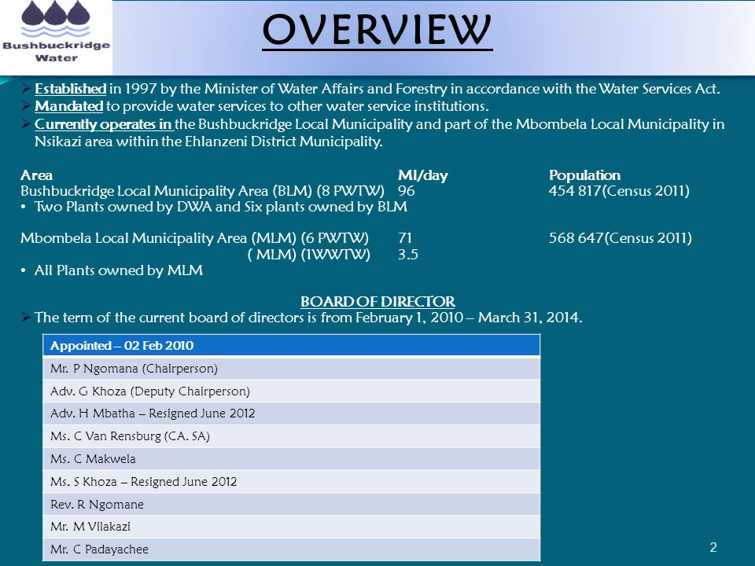
Task: Select row 'Ms. C Van Rensburg (CA. SA)'
Action: tap(291, 436)
